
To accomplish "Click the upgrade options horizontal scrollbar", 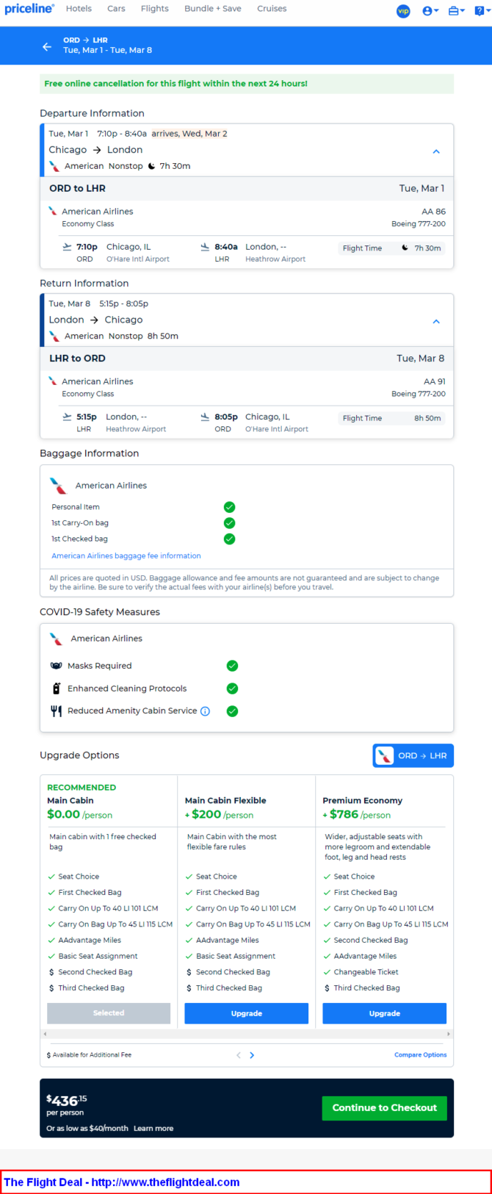I will [247, 1034].
